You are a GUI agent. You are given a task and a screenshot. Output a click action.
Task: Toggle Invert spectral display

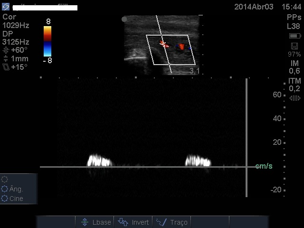pos(123,222)
